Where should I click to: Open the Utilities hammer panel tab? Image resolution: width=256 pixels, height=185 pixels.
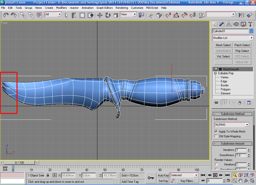tap(250, 24)
